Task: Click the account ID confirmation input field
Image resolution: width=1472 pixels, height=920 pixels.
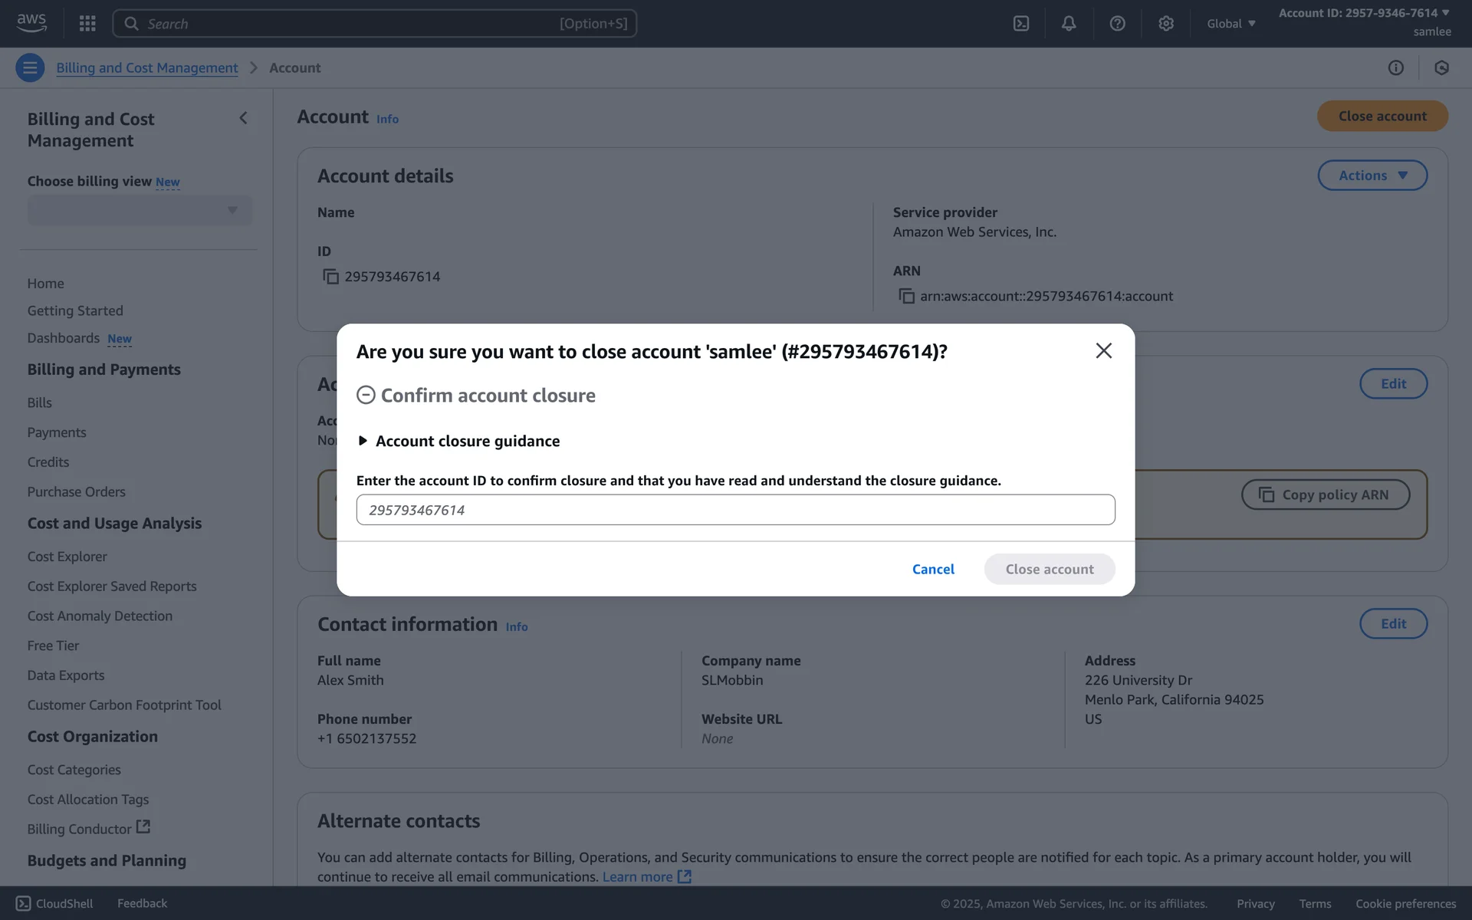Action: pos(735,510)
